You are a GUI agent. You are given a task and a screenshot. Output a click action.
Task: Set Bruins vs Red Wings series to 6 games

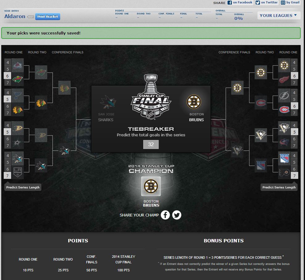[x=294, y=76]
